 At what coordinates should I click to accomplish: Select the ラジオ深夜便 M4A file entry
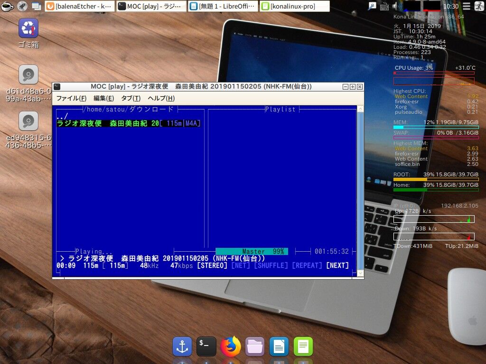click(x=129, y=123)
